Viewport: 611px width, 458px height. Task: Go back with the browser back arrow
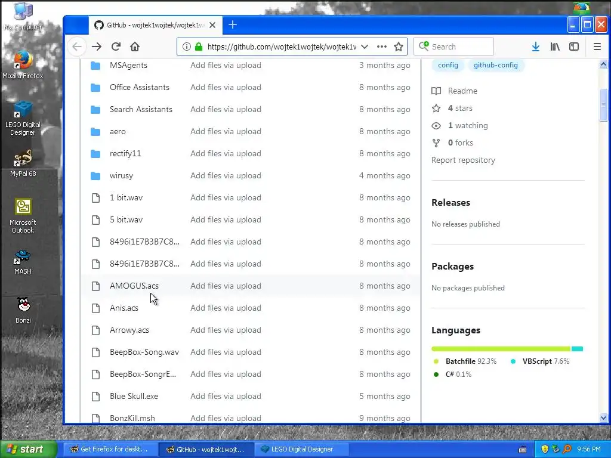[x=77, y=47]
